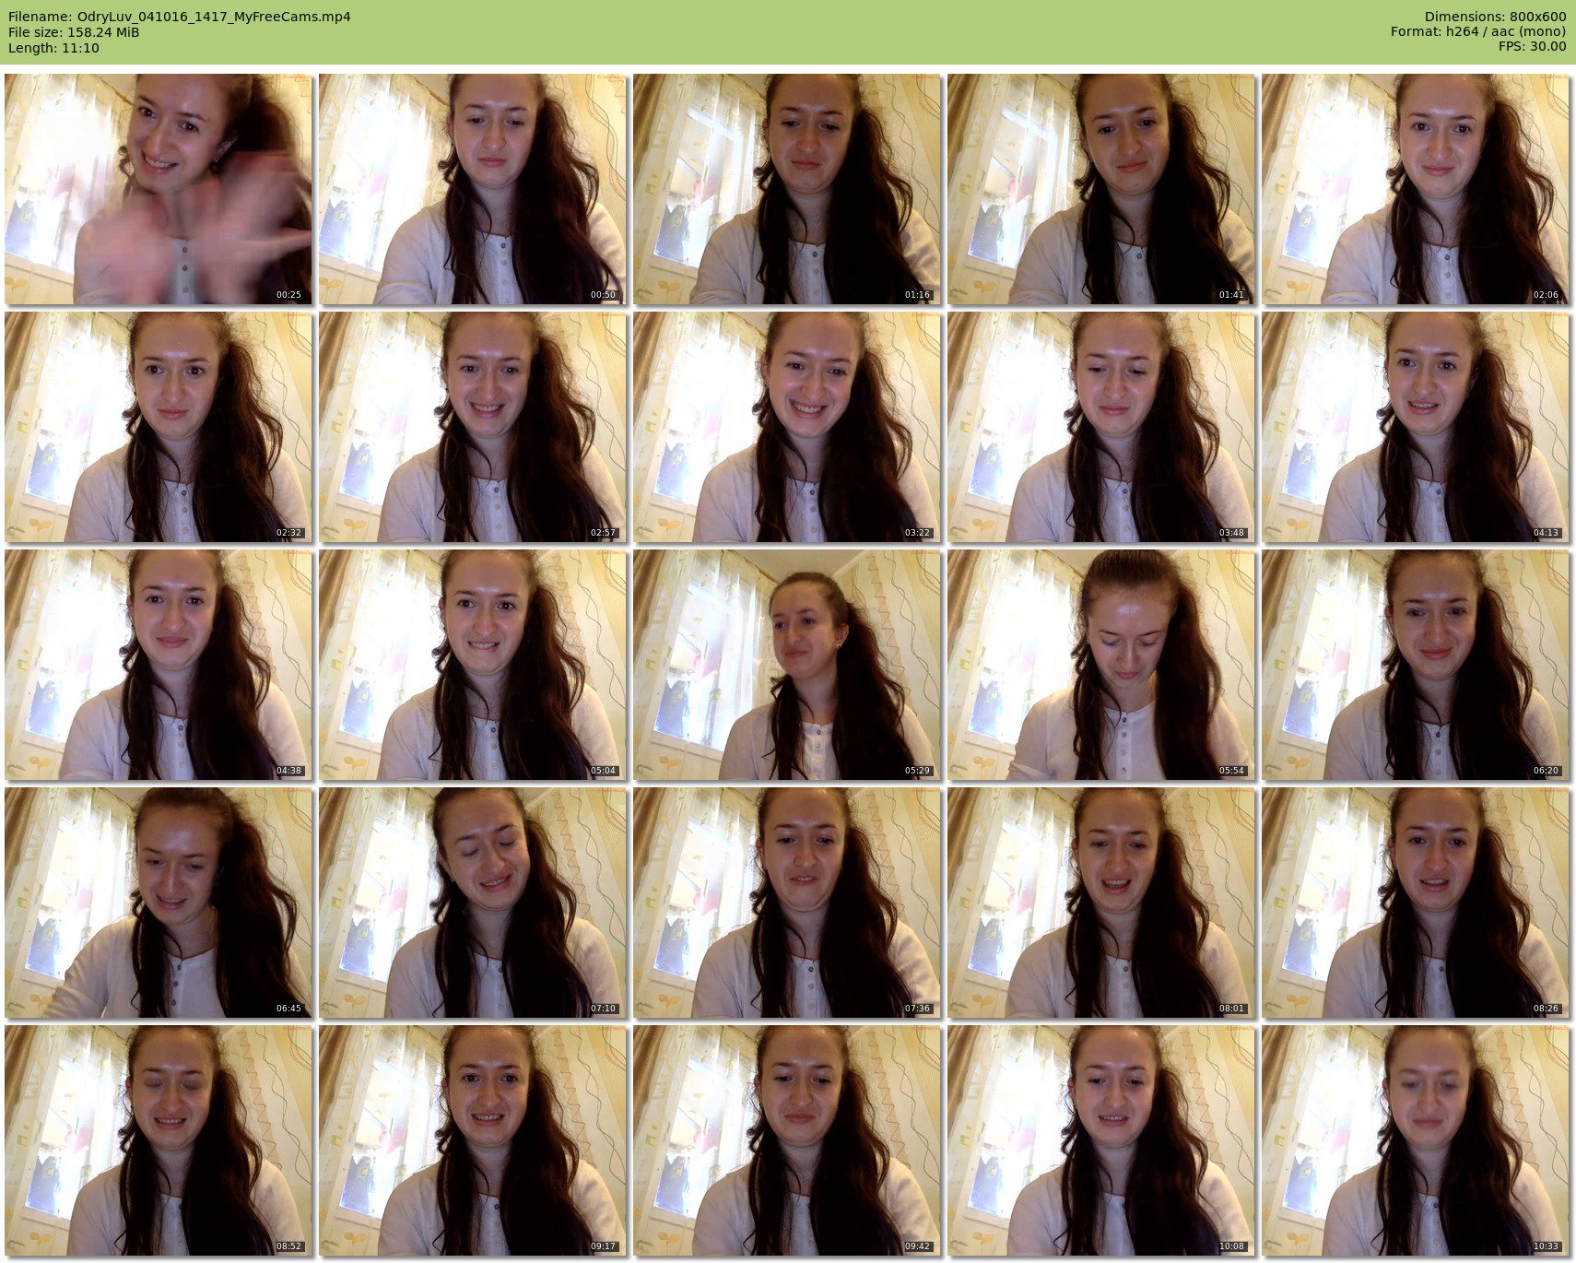Open the thumbnail at 03:22

click(x=787, y=427)
